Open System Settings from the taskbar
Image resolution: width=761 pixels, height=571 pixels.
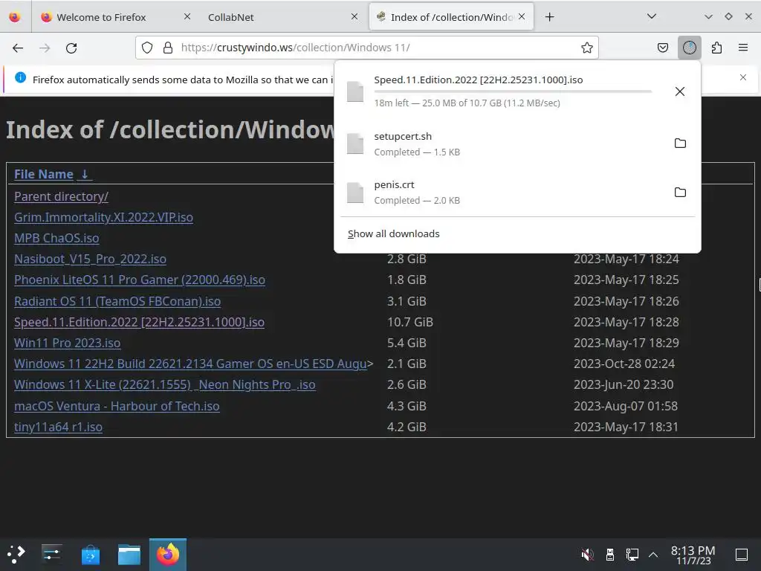click(x=51, y=554)
